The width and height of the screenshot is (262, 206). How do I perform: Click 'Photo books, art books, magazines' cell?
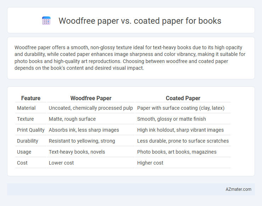[183, 152]
